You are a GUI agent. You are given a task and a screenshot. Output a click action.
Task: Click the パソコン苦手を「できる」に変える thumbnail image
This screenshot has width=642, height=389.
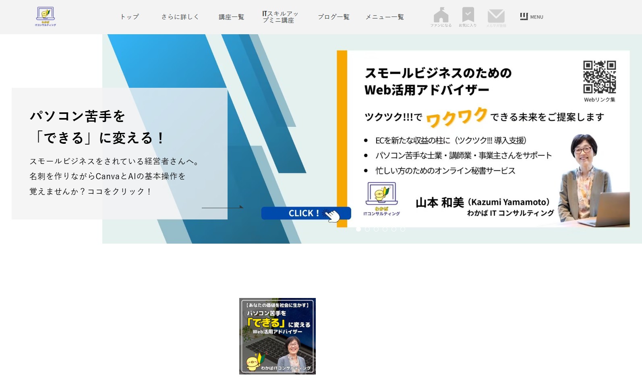click(277, 336)
